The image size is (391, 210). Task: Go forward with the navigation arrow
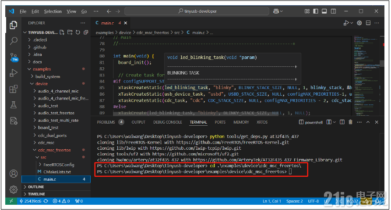pyautogui.click(x=118, y=11)
